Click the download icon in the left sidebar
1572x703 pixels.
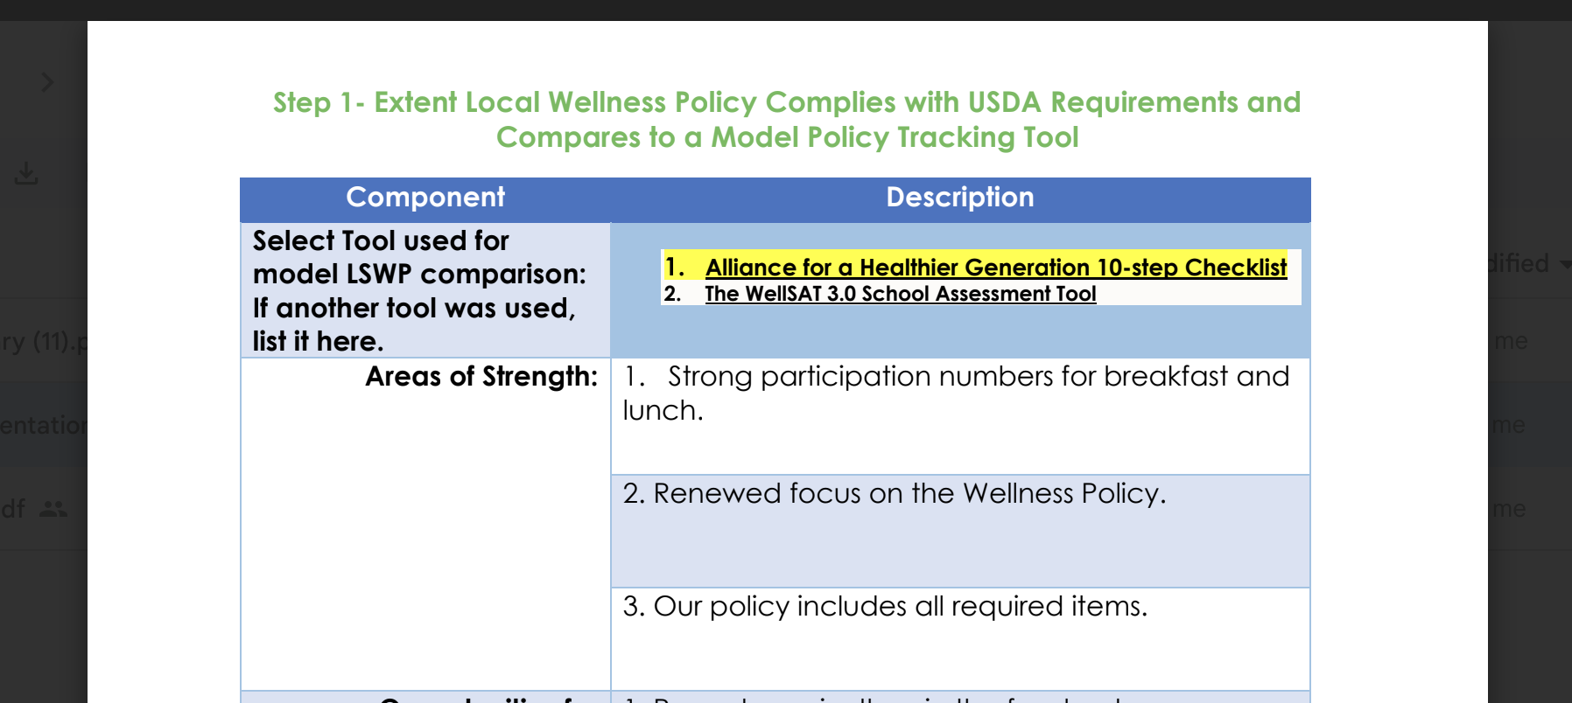pos(26,173)
